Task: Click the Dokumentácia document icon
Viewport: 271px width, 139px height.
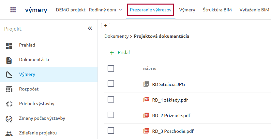Action: [x=9, y=60]
